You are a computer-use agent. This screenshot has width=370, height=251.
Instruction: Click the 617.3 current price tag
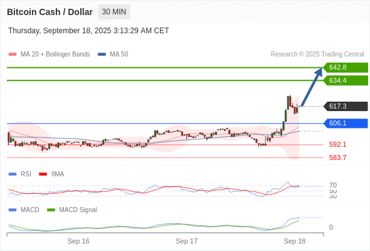346,106
